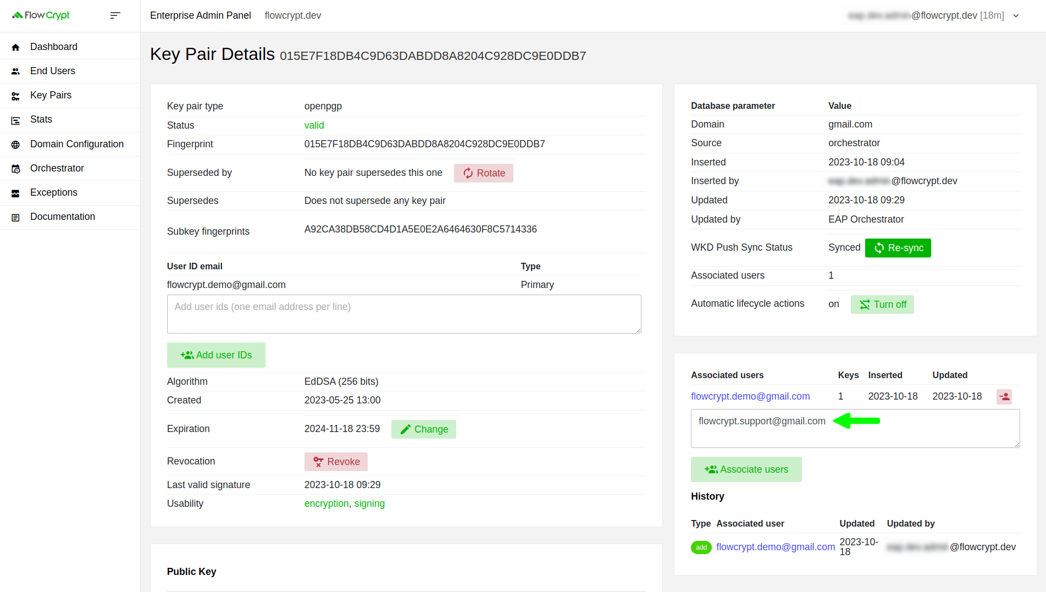Click the Exceptions icon in sidebar

[x=15, y=193]
